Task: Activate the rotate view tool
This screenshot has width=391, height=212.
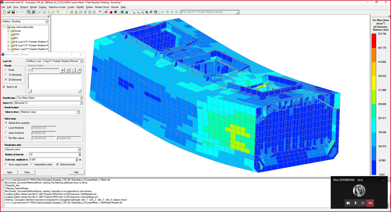Action: 58,12
